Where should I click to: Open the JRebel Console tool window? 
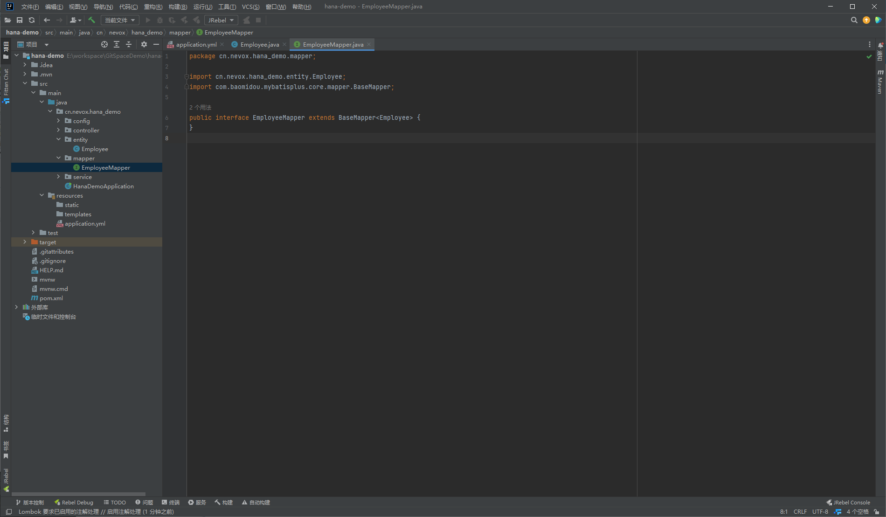coord(848,502)
